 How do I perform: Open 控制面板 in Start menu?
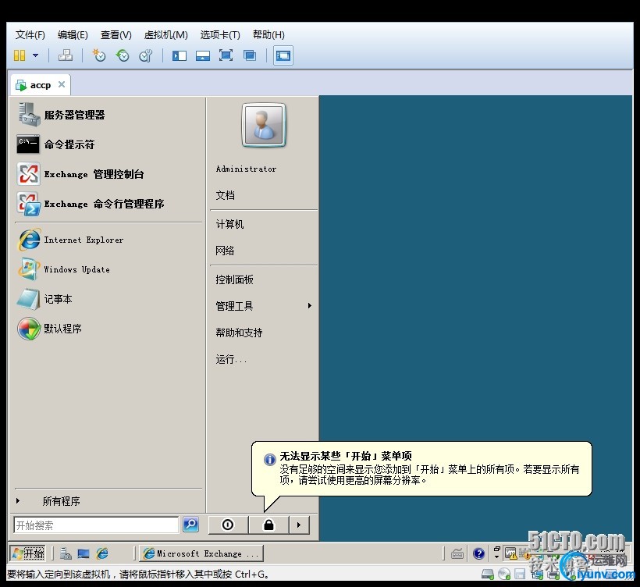point(234,279)
